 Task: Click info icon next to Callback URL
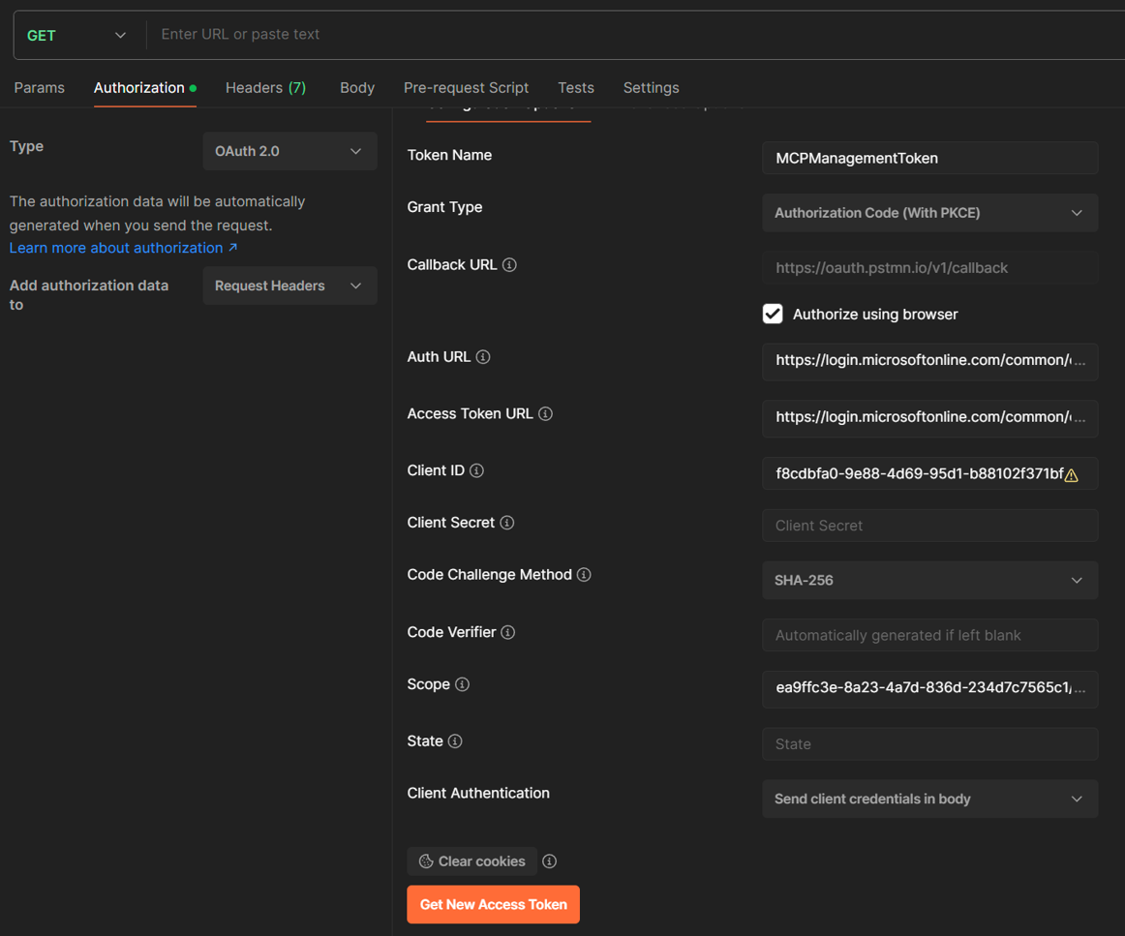coord(509,265)
